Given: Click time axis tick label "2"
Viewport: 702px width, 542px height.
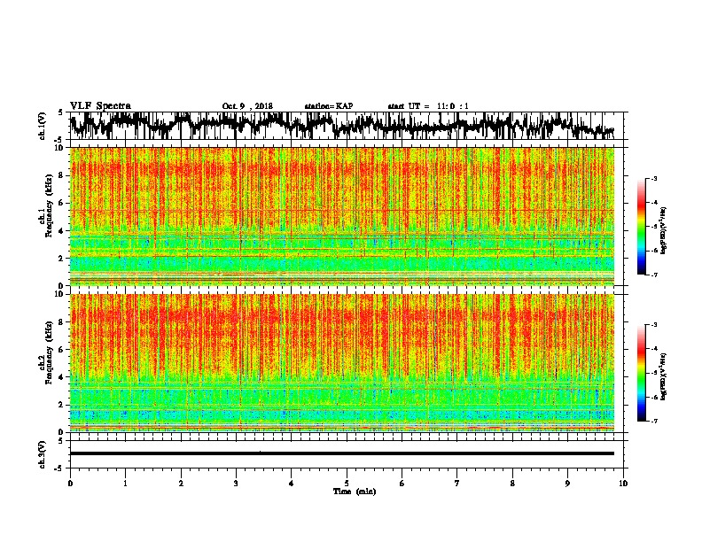Looking at the screenshot, I should pos(181,484).
